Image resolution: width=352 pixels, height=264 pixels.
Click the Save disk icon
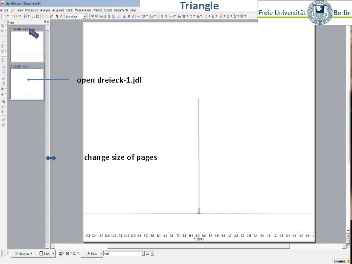tap(25, 17)
